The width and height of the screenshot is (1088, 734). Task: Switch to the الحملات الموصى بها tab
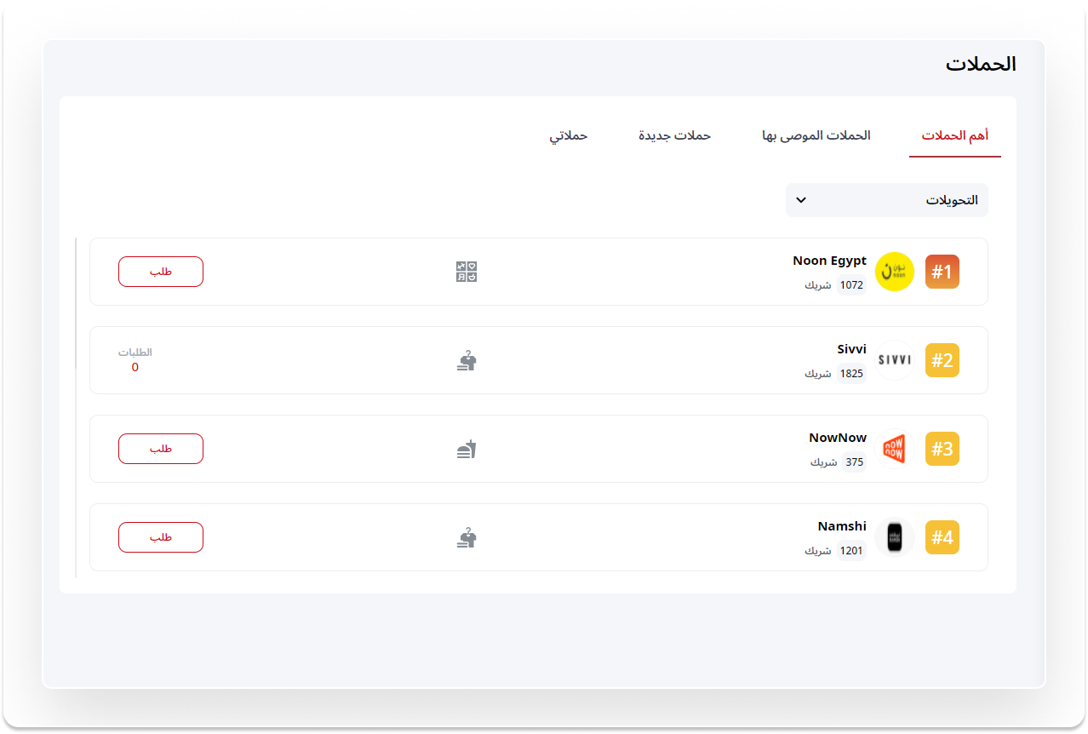pos(816,135)
